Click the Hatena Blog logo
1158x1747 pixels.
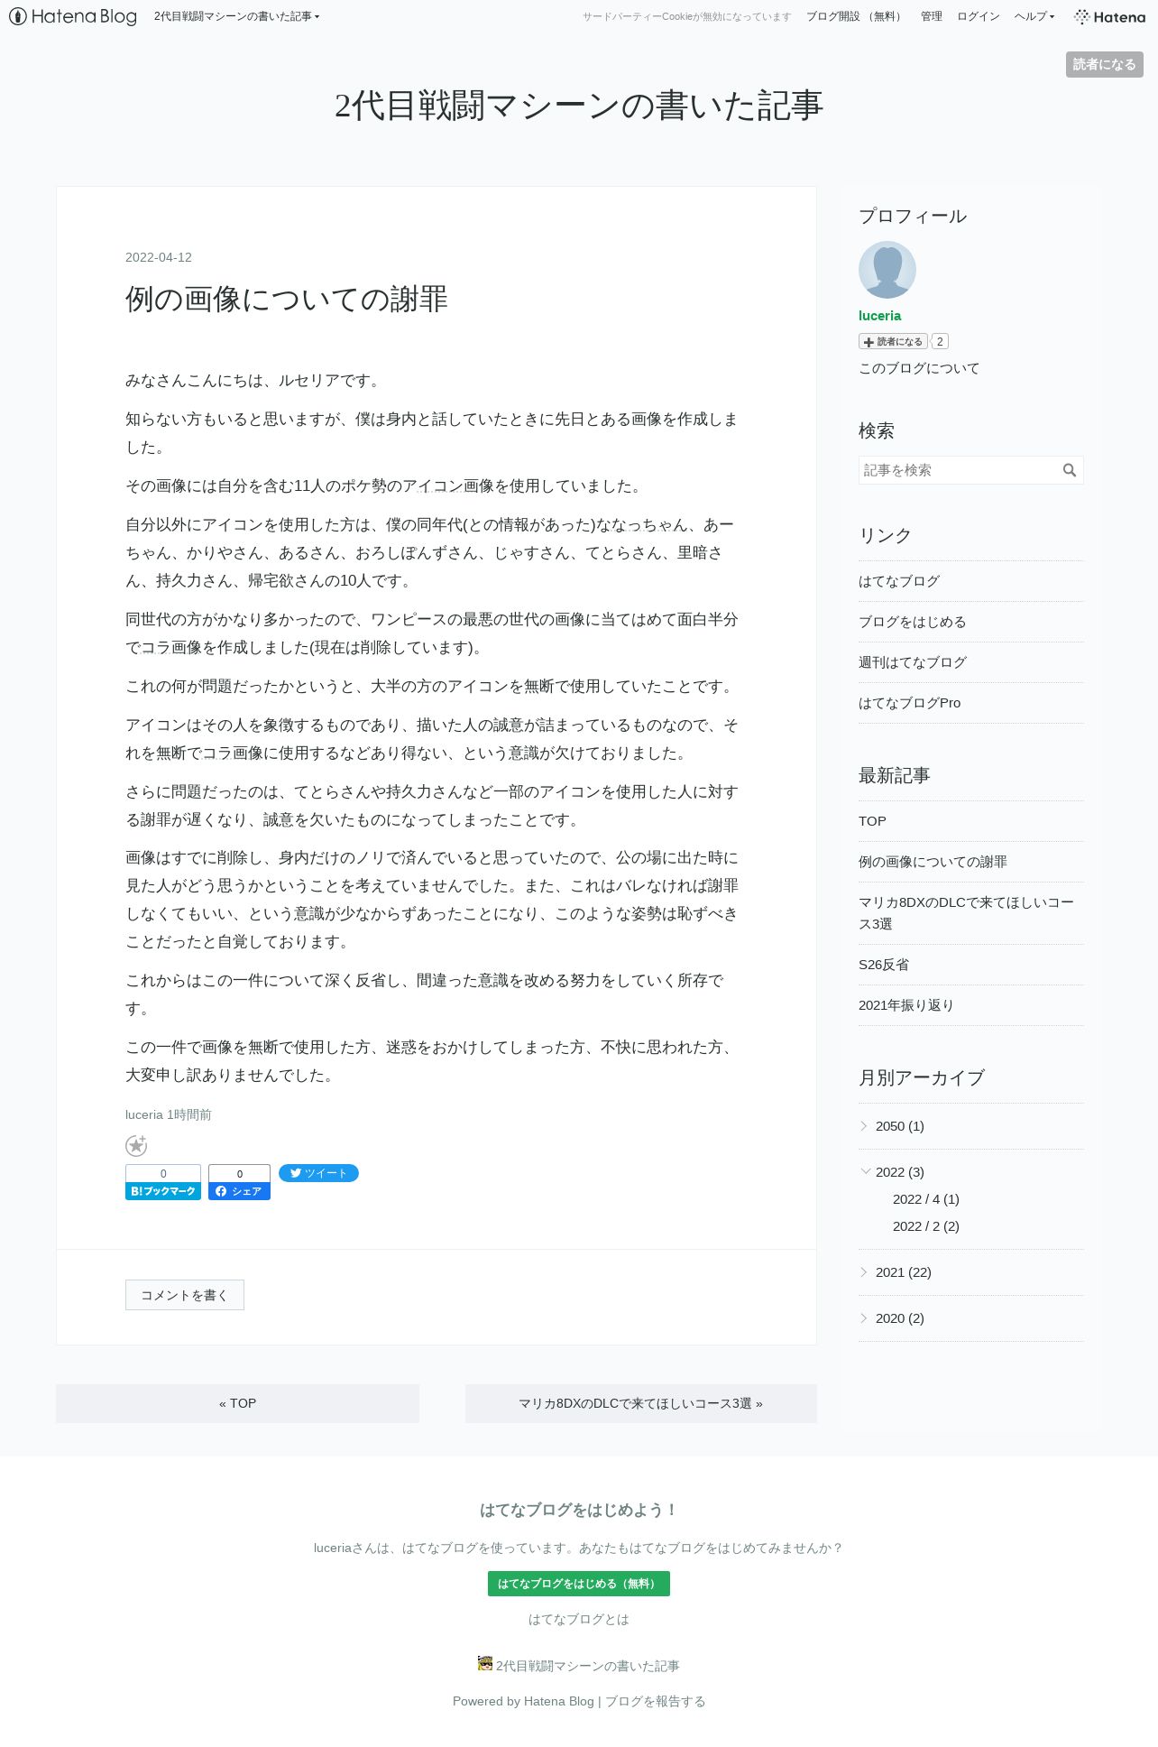(x=73, y=16)
